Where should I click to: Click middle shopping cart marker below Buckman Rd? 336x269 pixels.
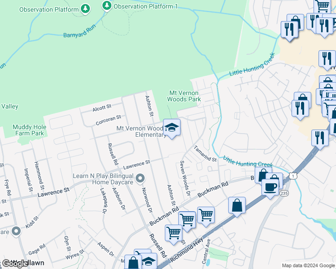(x=187, y=221)
